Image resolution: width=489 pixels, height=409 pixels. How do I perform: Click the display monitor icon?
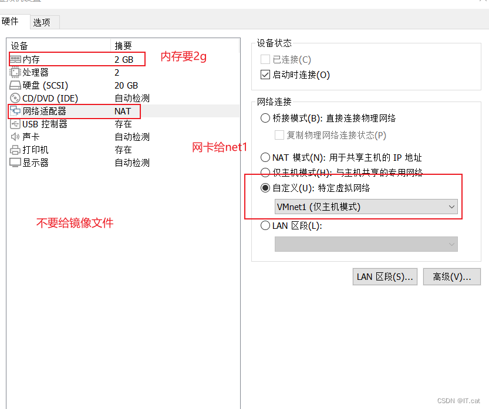tap(15, 163)
